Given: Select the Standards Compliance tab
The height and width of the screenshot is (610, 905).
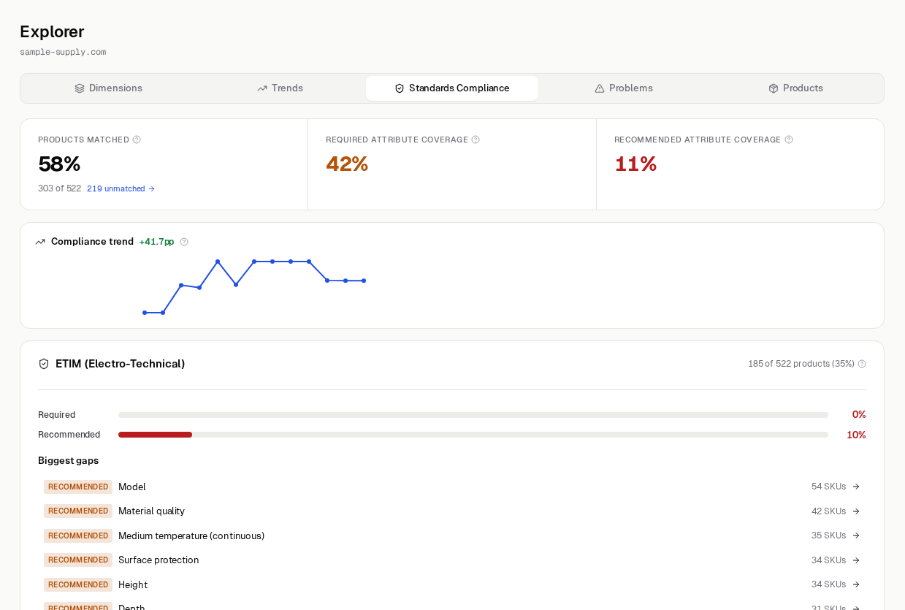Looking at the screenshot, I should point(452,88).
